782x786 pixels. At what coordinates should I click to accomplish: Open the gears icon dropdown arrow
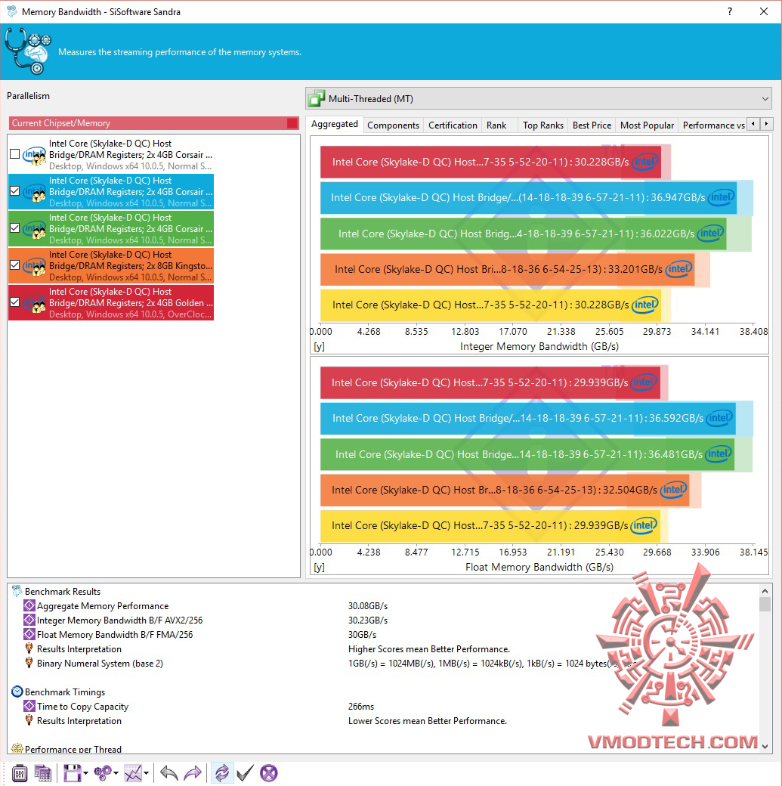pos(116,773)
